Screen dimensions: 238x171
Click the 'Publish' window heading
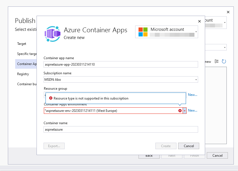[x=25, y=21]
